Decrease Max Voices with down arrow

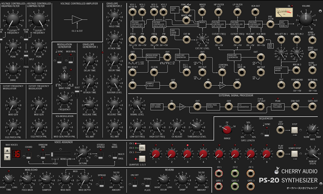(7, 157)
